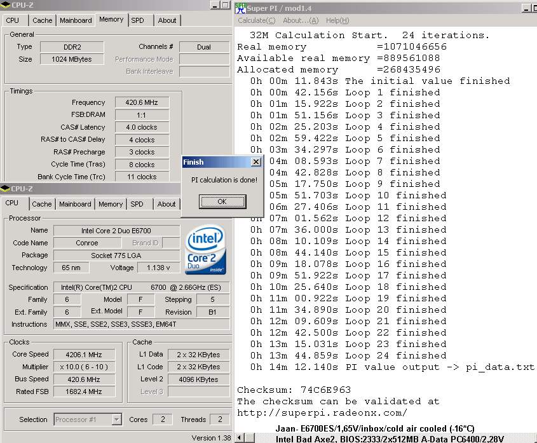Switch to Cache tab in upper CPU-Z
This screenshot has height=443, width=537.
click(43, 20)
